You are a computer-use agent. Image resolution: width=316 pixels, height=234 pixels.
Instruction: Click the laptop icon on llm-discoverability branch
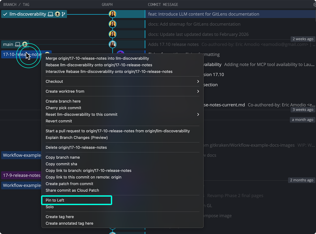51,14
